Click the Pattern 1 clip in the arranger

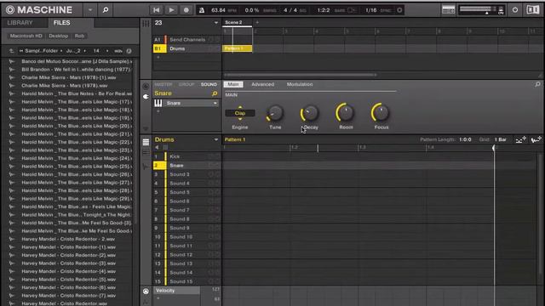pyautogui.click(x=238, y=48)
